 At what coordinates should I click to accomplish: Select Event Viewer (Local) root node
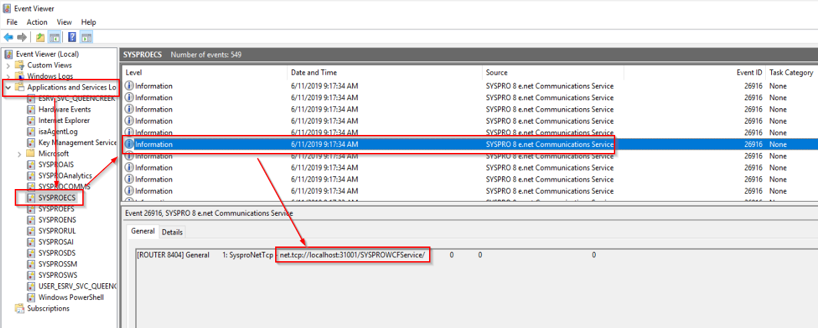pyautogui.click(x=47, y=54)
